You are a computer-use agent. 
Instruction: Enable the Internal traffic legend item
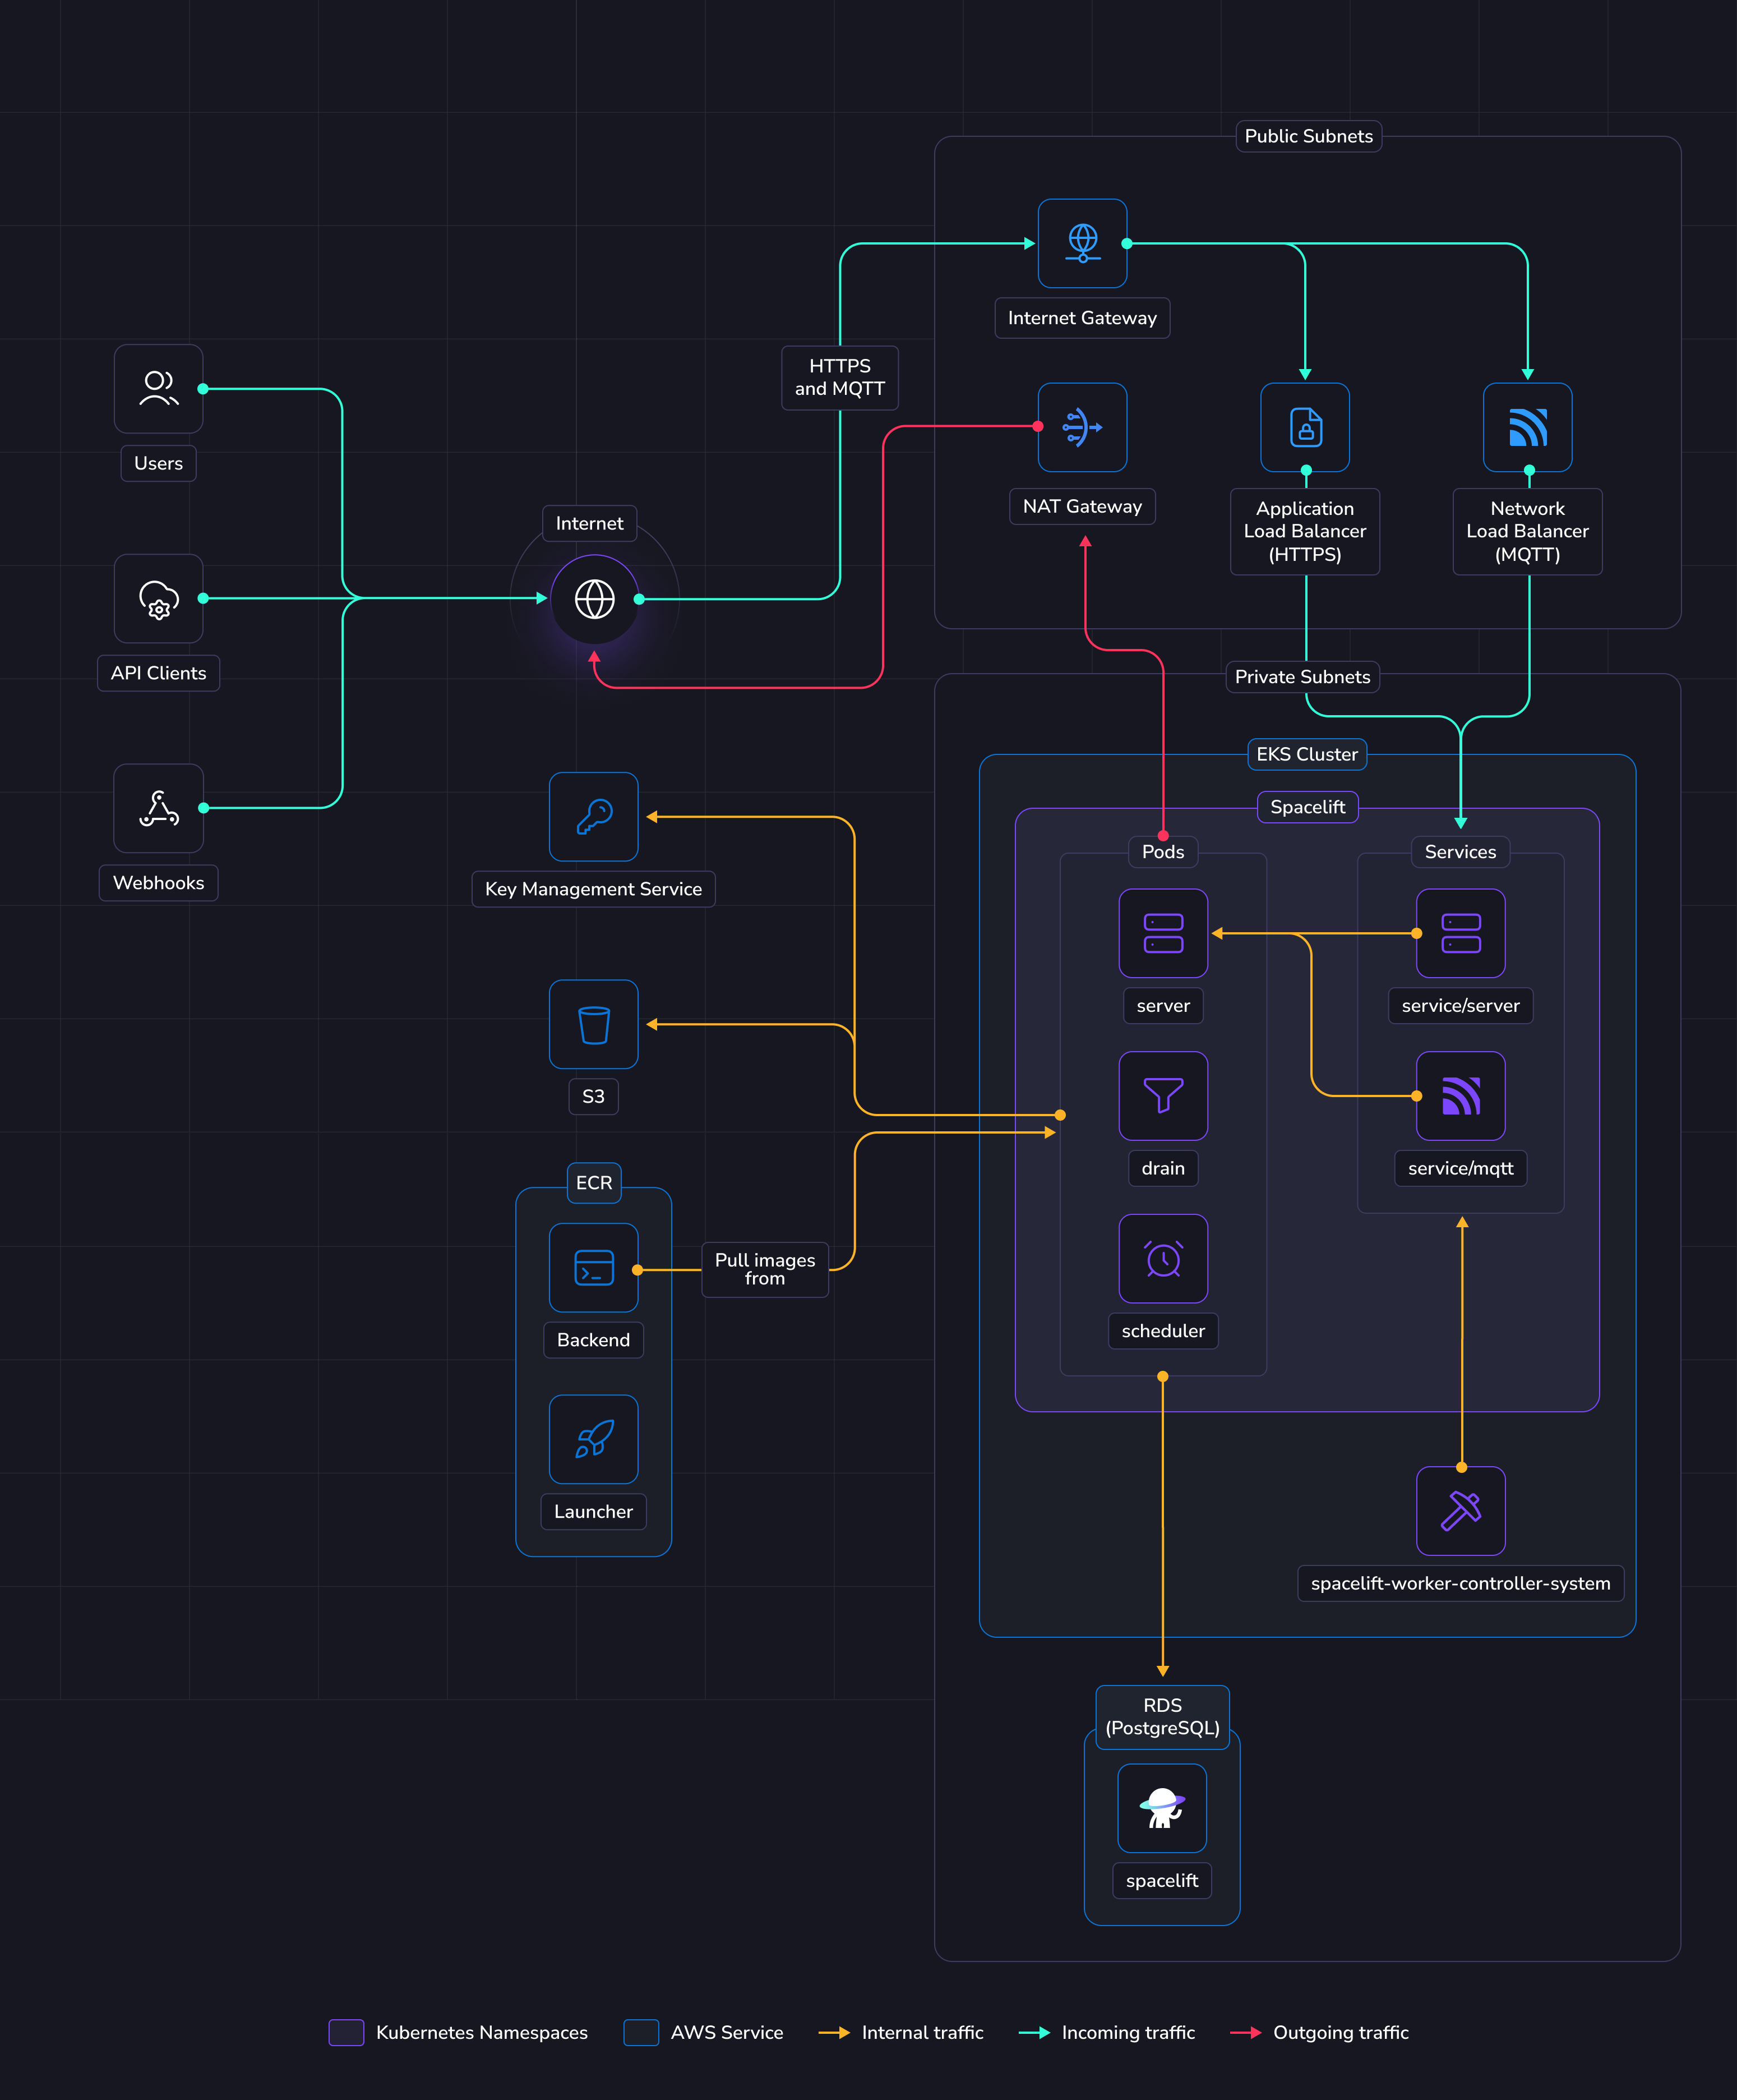(831, 2032)
